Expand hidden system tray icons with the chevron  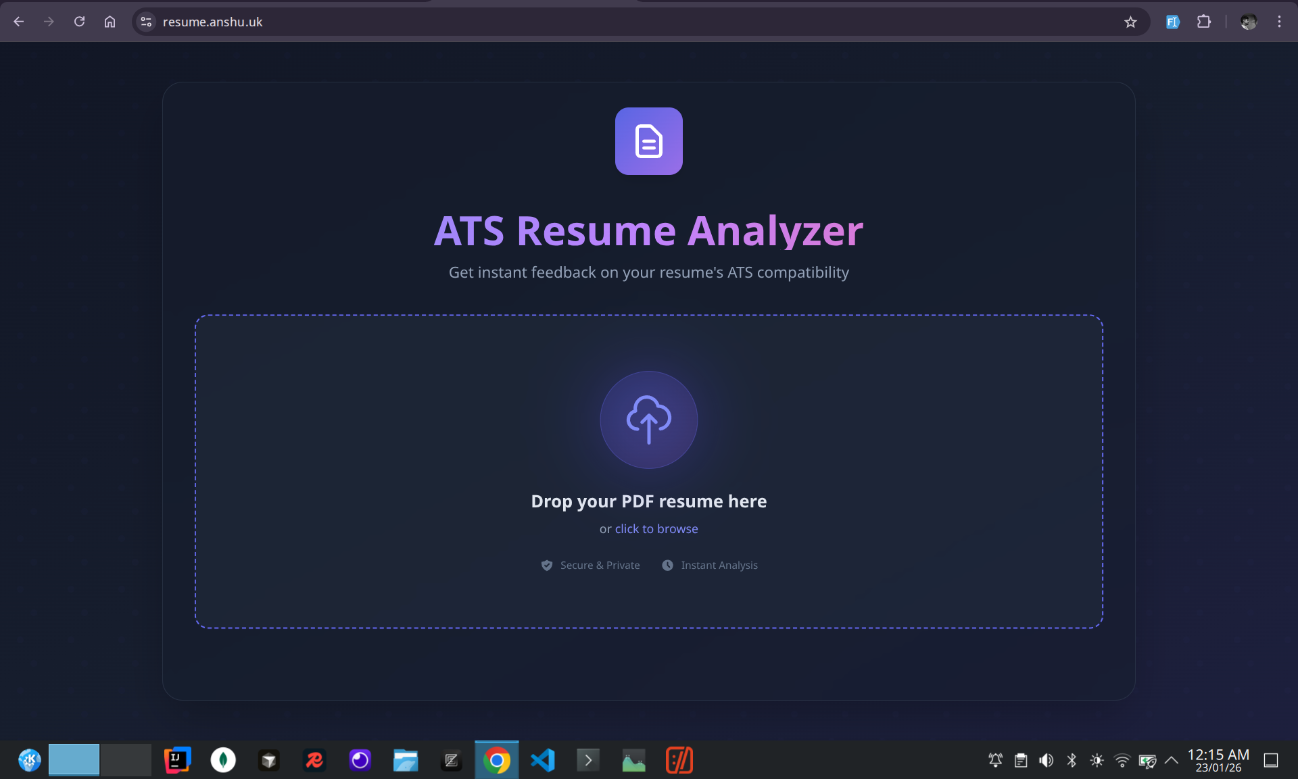pos(1172,759)
